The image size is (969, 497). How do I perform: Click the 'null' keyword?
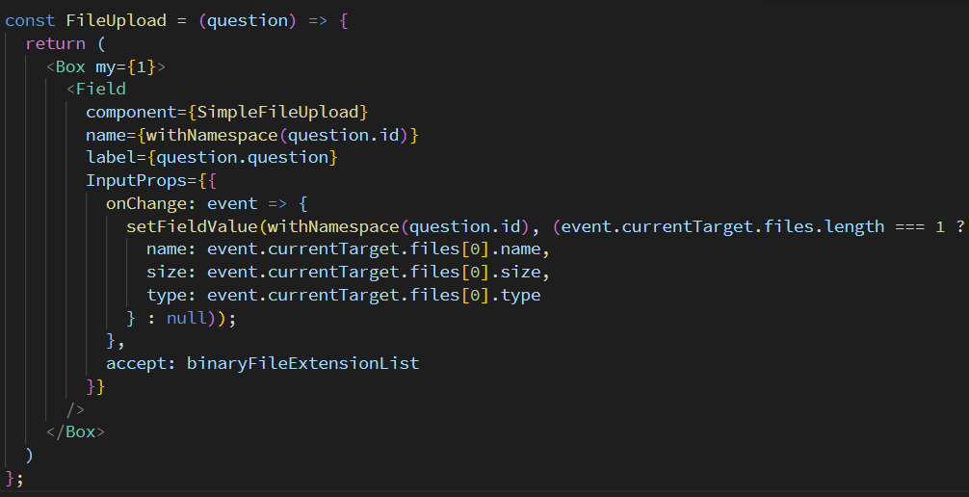pos(187,318)
